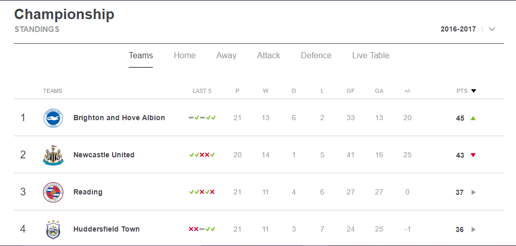This screenshot has width=516, height=246.
Task: Switch to the Home tab
Action: point(184,56)
